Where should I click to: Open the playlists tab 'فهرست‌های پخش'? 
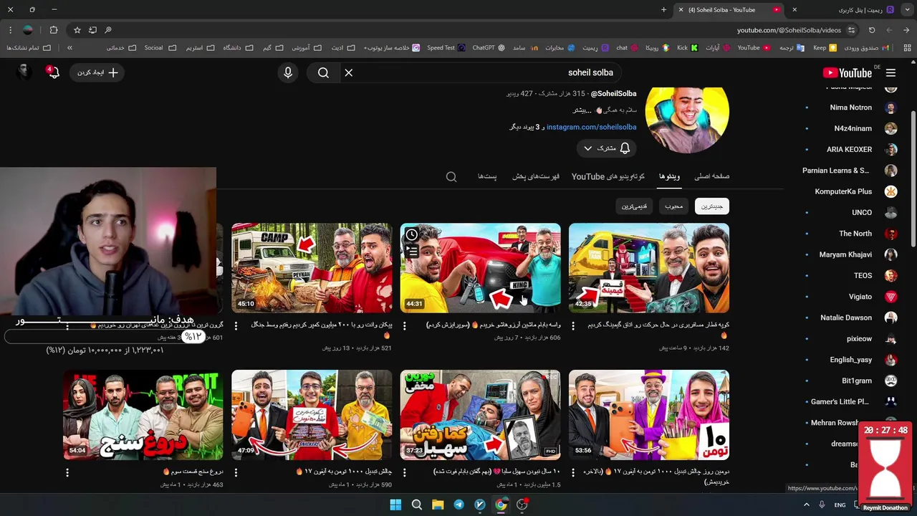click(x=536, y=176)
